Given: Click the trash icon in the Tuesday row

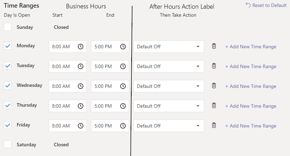Looking at the screenshot, I should click(x=214, y=66).
